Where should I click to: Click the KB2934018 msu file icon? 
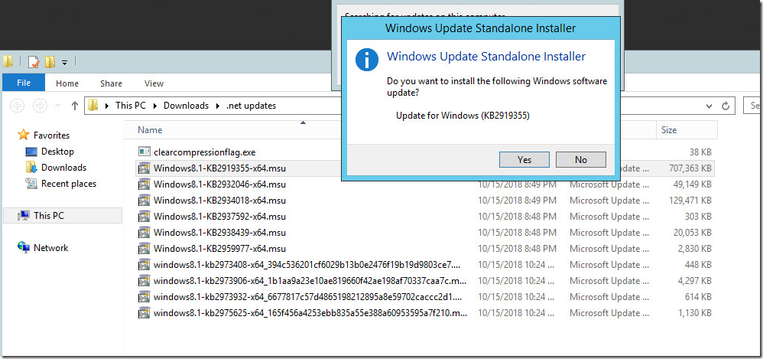click(144, 201)
